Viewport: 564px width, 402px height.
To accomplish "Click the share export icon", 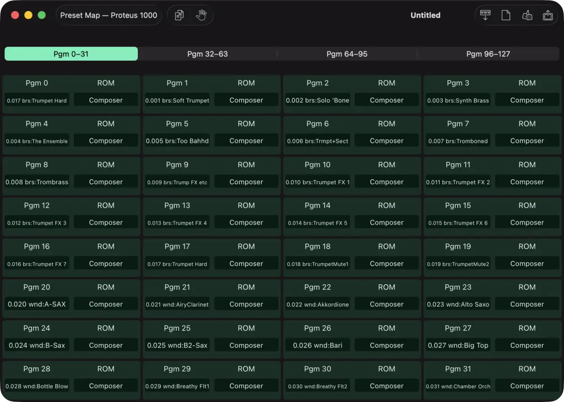I will click(x=548, y=15).
